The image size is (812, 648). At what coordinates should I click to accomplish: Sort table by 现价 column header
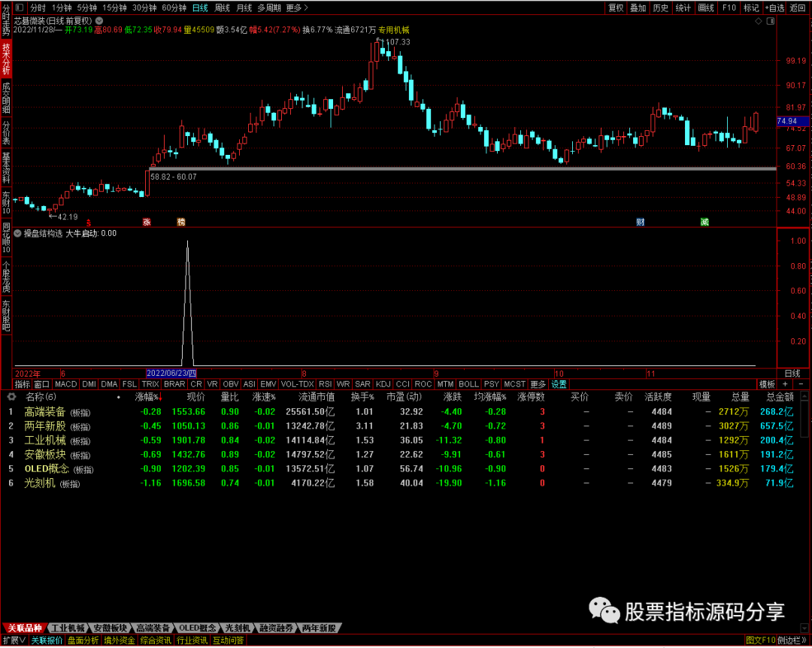195,397
